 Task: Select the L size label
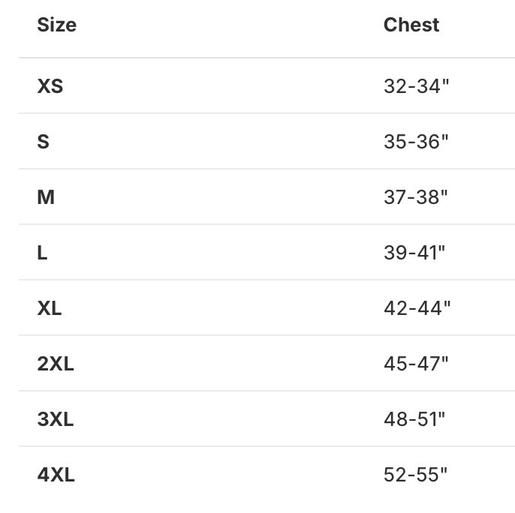(x=42, y=253)
